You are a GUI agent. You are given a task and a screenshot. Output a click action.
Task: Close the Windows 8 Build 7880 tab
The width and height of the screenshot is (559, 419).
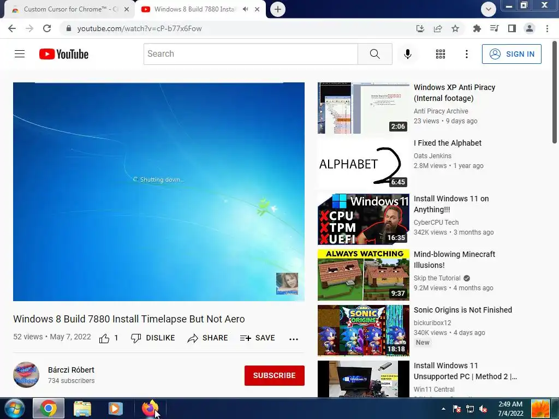click(x=257, y=9)
